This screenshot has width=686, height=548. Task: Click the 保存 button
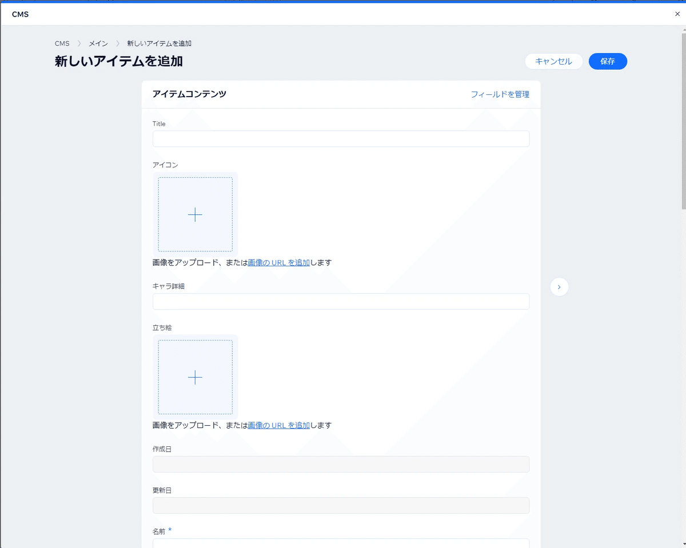point(608,61)
